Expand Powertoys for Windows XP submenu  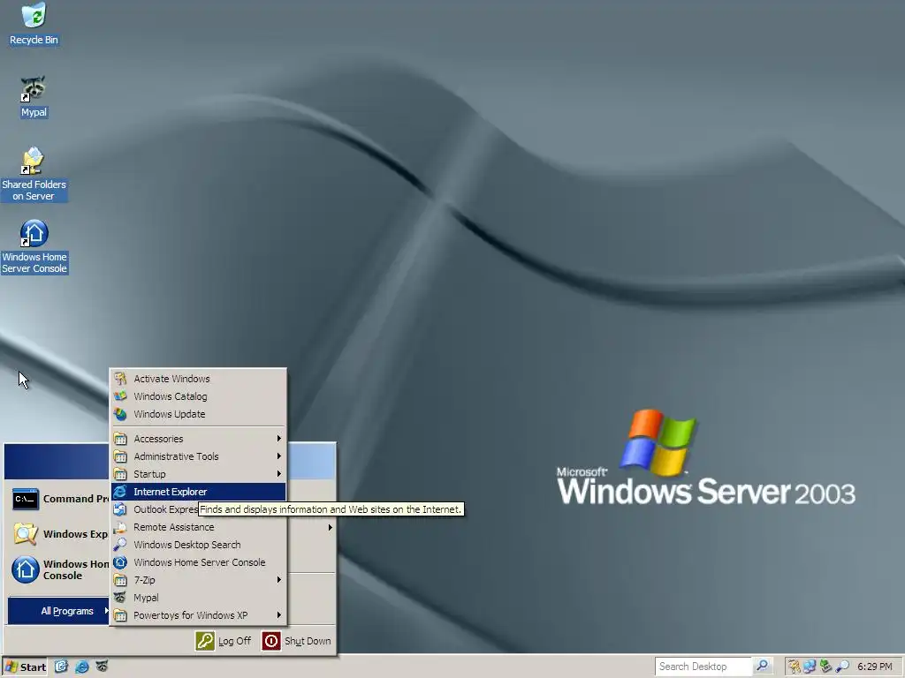coord(199,615)
